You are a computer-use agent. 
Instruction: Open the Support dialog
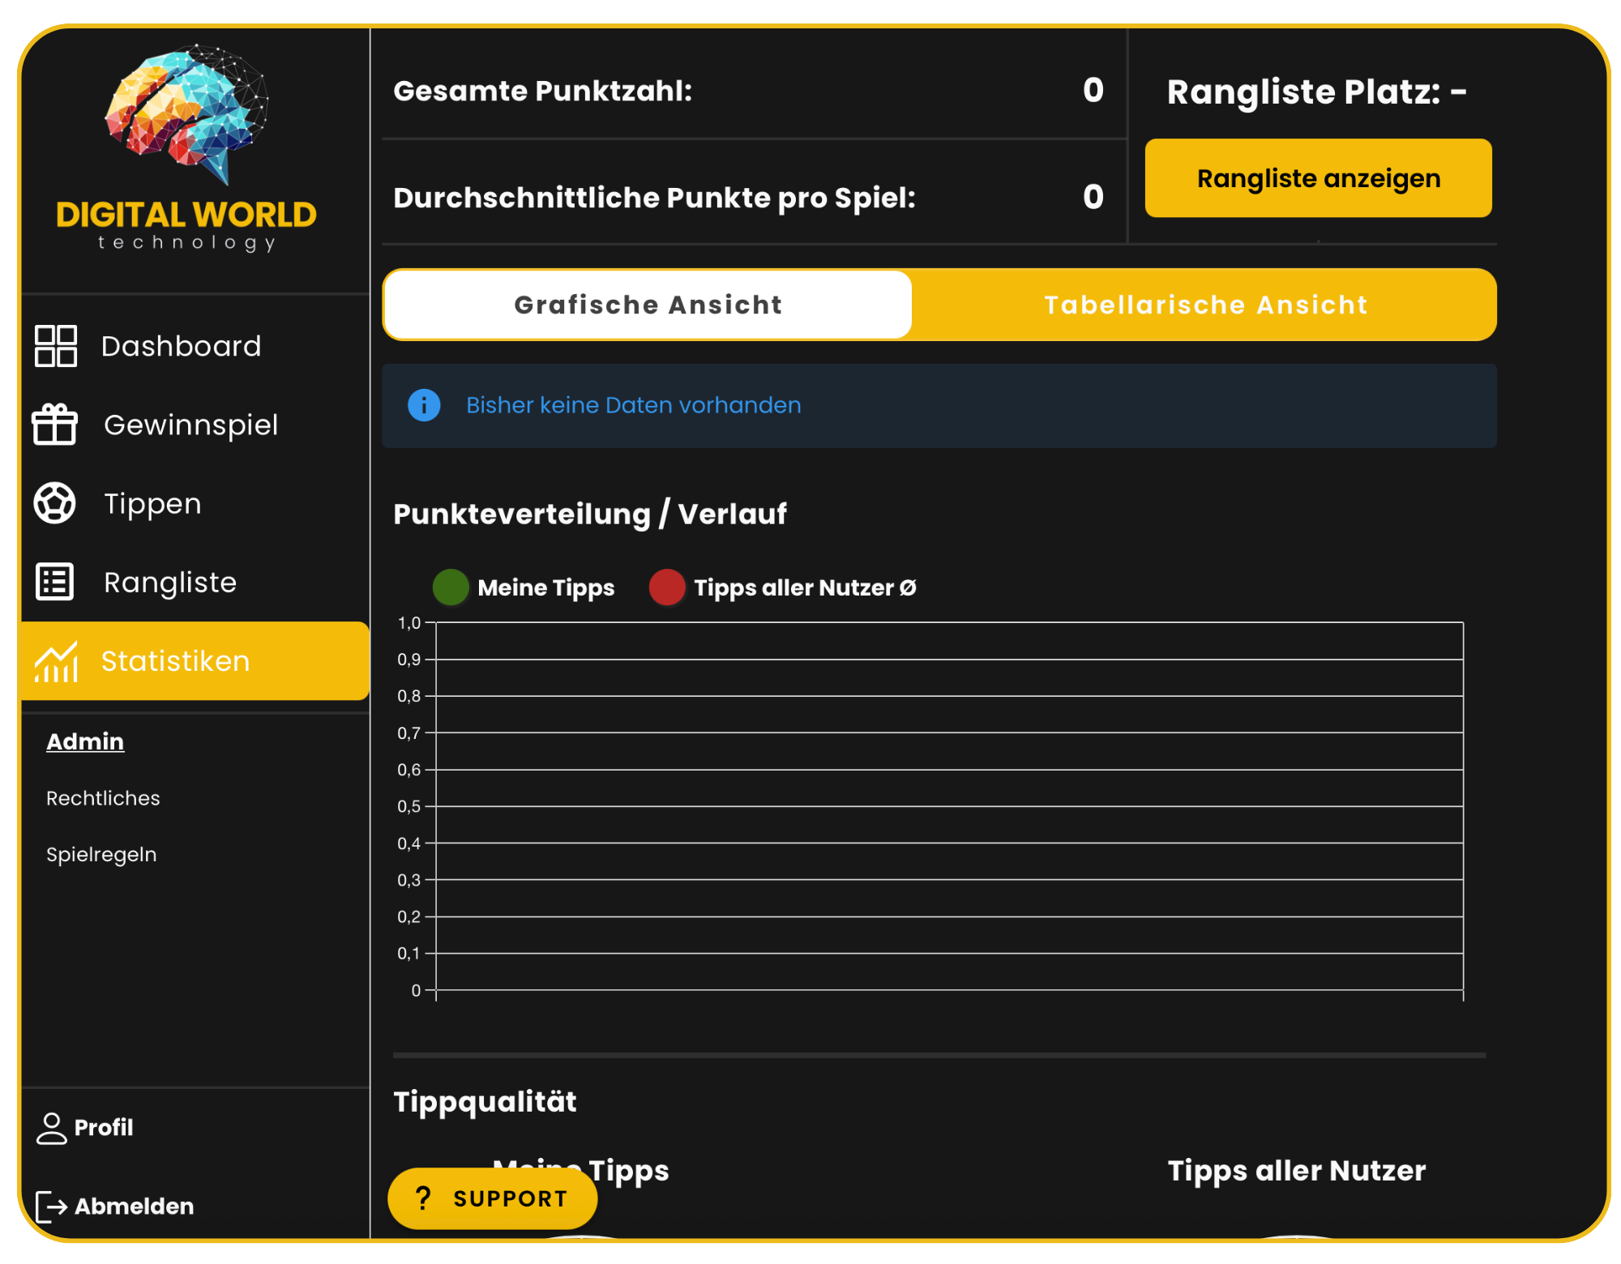[492, 1198]
